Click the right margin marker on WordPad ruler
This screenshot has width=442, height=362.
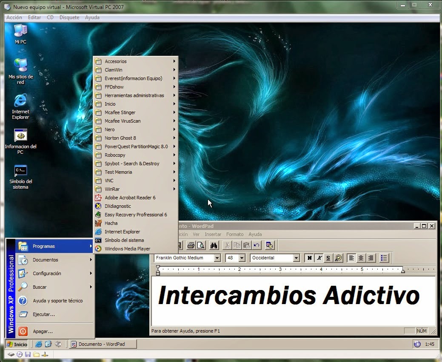click(x=403, y=270)
